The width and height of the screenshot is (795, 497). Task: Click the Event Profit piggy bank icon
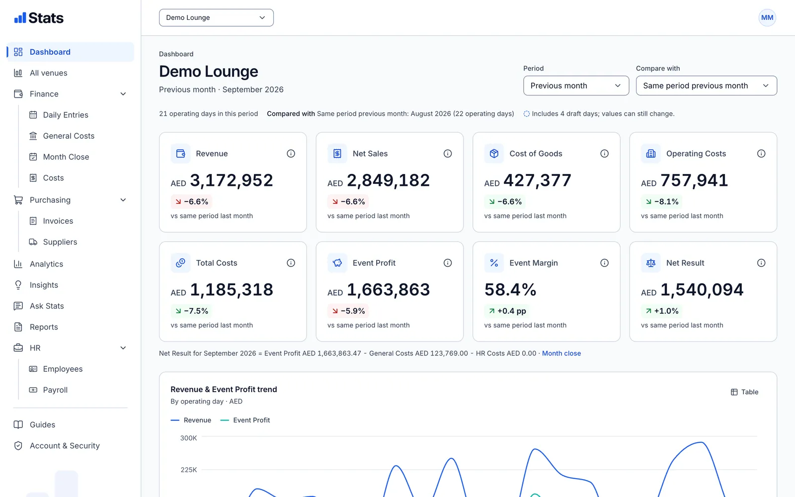337,263
